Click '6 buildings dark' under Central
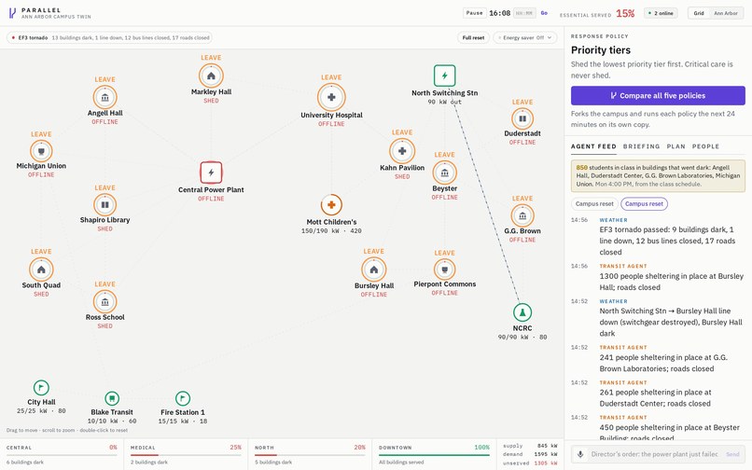Screen dimensions: 752x470 click(x=25, y=463)
